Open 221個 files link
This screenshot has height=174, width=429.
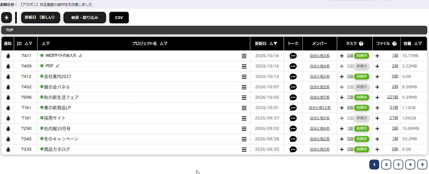(393, 97)
